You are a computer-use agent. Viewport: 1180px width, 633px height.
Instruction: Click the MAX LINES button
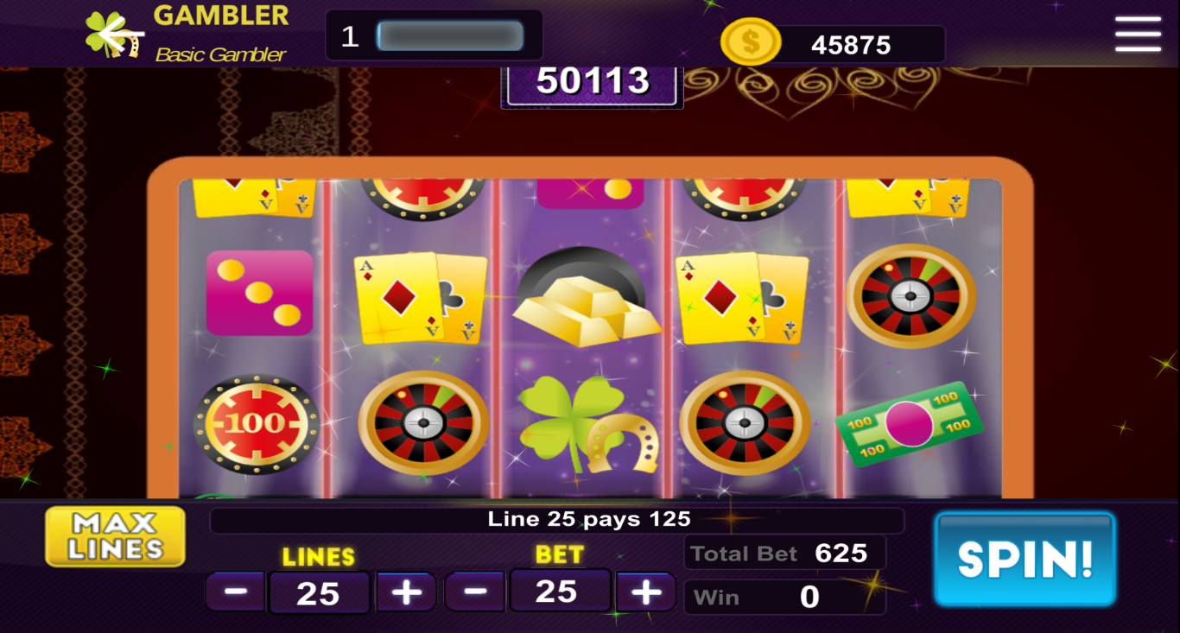click(115, 536)
